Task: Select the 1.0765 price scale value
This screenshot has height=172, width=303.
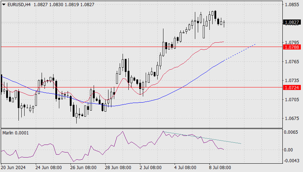Action: (292, 61)
